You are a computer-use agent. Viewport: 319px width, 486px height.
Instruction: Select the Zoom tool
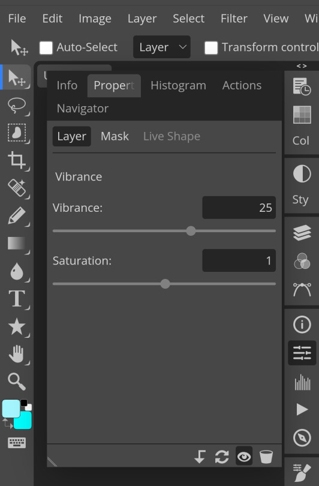pos(17,381)
